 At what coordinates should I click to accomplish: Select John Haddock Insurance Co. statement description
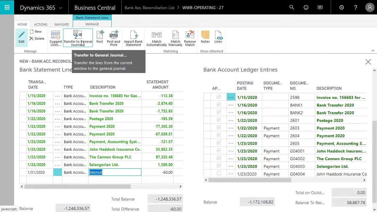click(x=115, y=149)
